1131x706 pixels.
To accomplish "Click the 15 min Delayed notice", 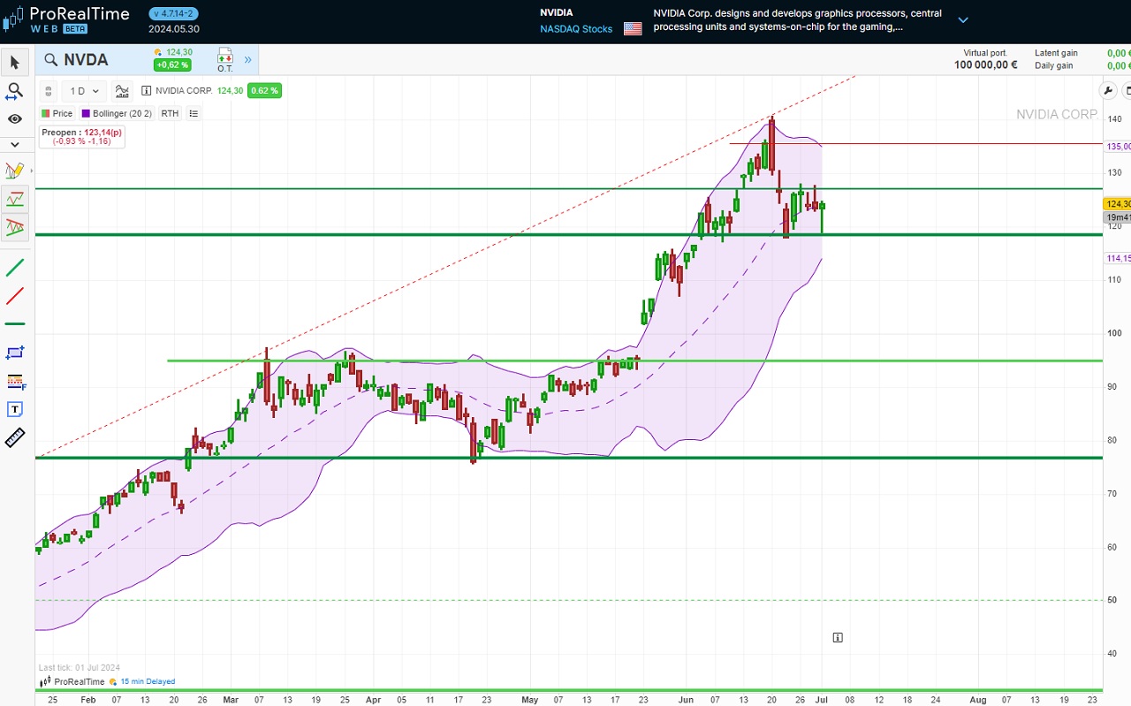I will click(148, 681).
